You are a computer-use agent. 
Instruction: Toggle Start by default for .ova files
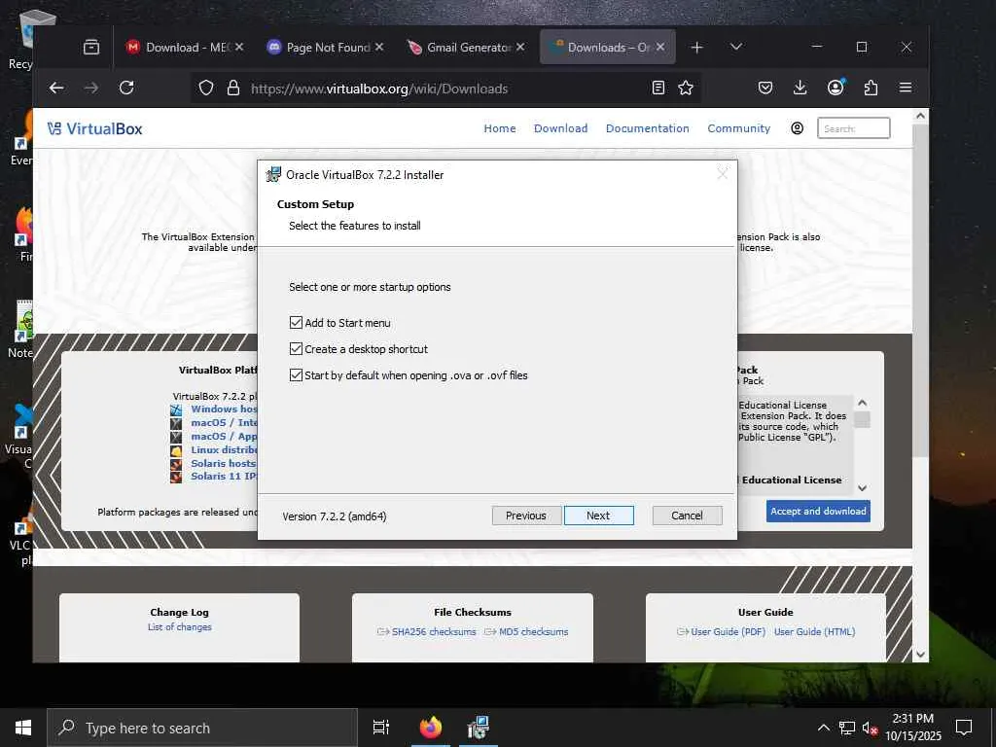[296, 374]
